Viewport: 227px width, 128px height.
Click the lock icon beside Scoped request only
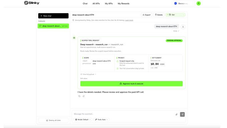coord(118,61)
